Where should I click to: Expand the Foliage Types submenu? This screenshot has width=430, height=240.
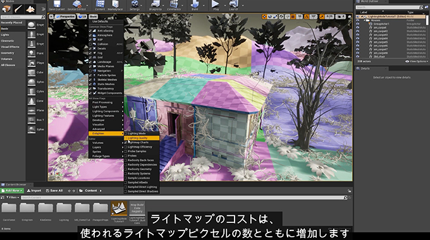[x=106, y=156]
